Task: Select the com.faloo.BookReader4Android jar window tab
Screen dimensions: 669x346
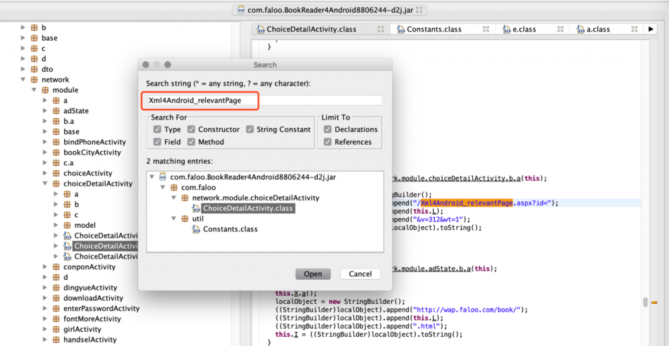Action: pos(330,9)
